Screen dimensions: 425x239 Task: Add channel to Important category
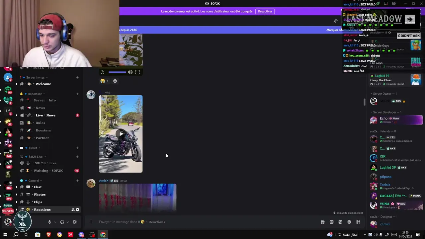pos(77,94)
